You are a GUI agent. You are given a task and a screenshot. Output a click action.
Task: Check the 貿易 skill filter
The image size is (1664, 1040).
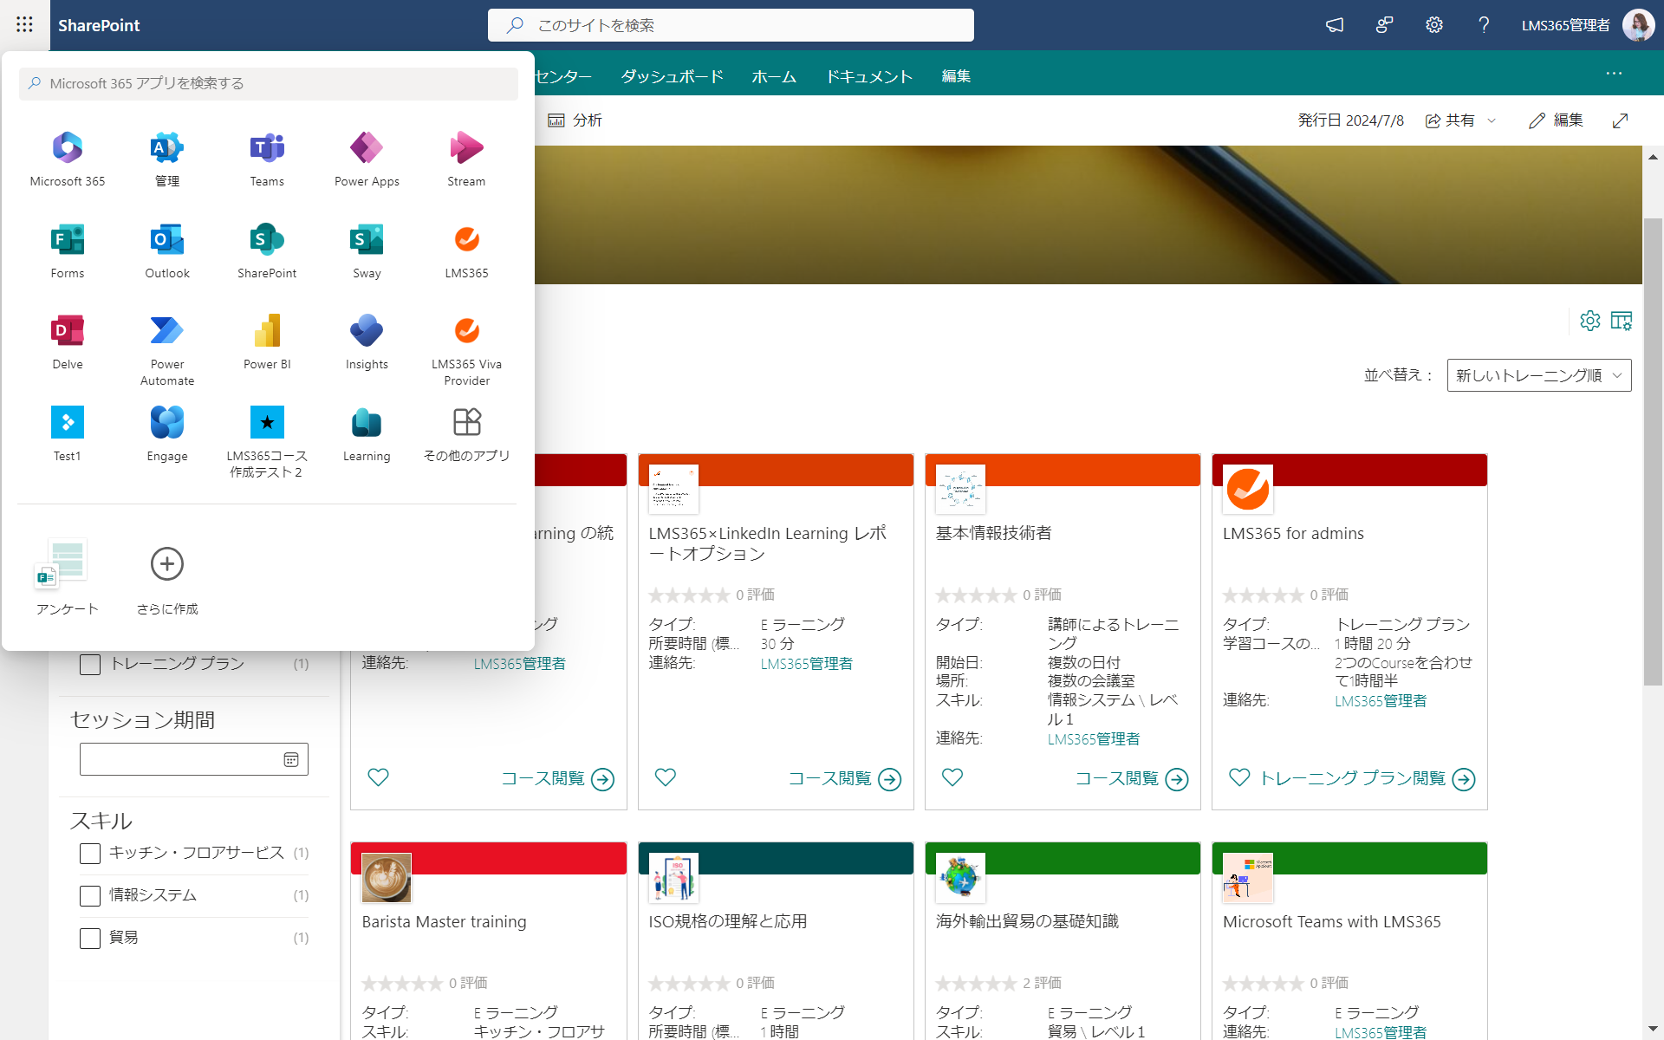(x=90, y=939)
